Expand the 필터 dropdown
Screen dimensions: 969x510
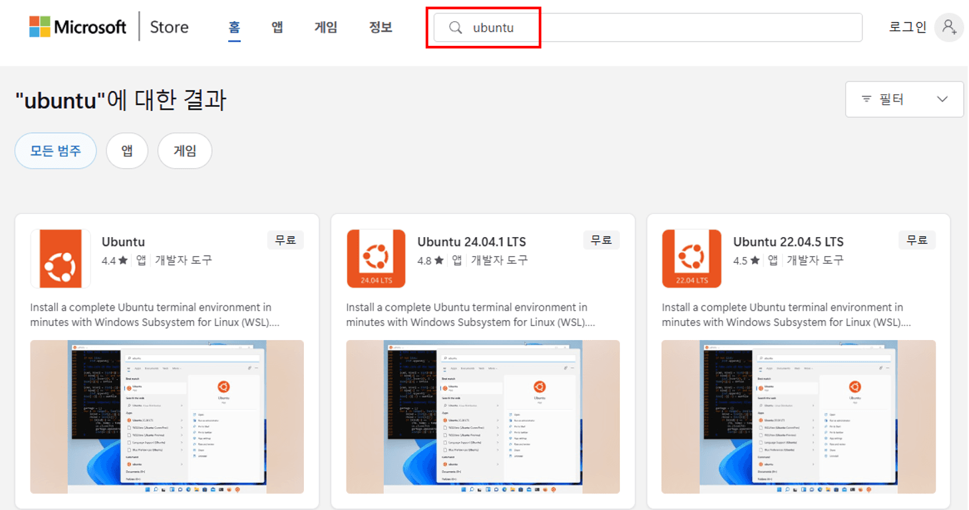click(904, 99)
